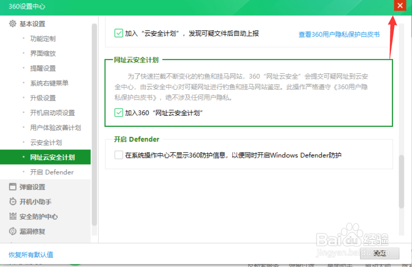Go to 提醒设置 in sidebar
This screenshot has height=267, width=412.
click(x=42, y=68)
